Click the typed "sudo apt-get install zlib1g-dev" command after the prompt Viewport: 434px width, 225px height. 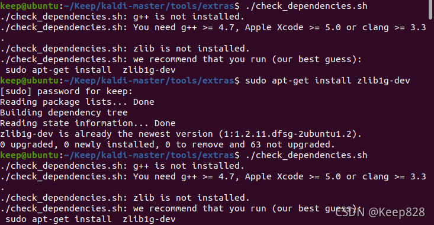[327, 81]
